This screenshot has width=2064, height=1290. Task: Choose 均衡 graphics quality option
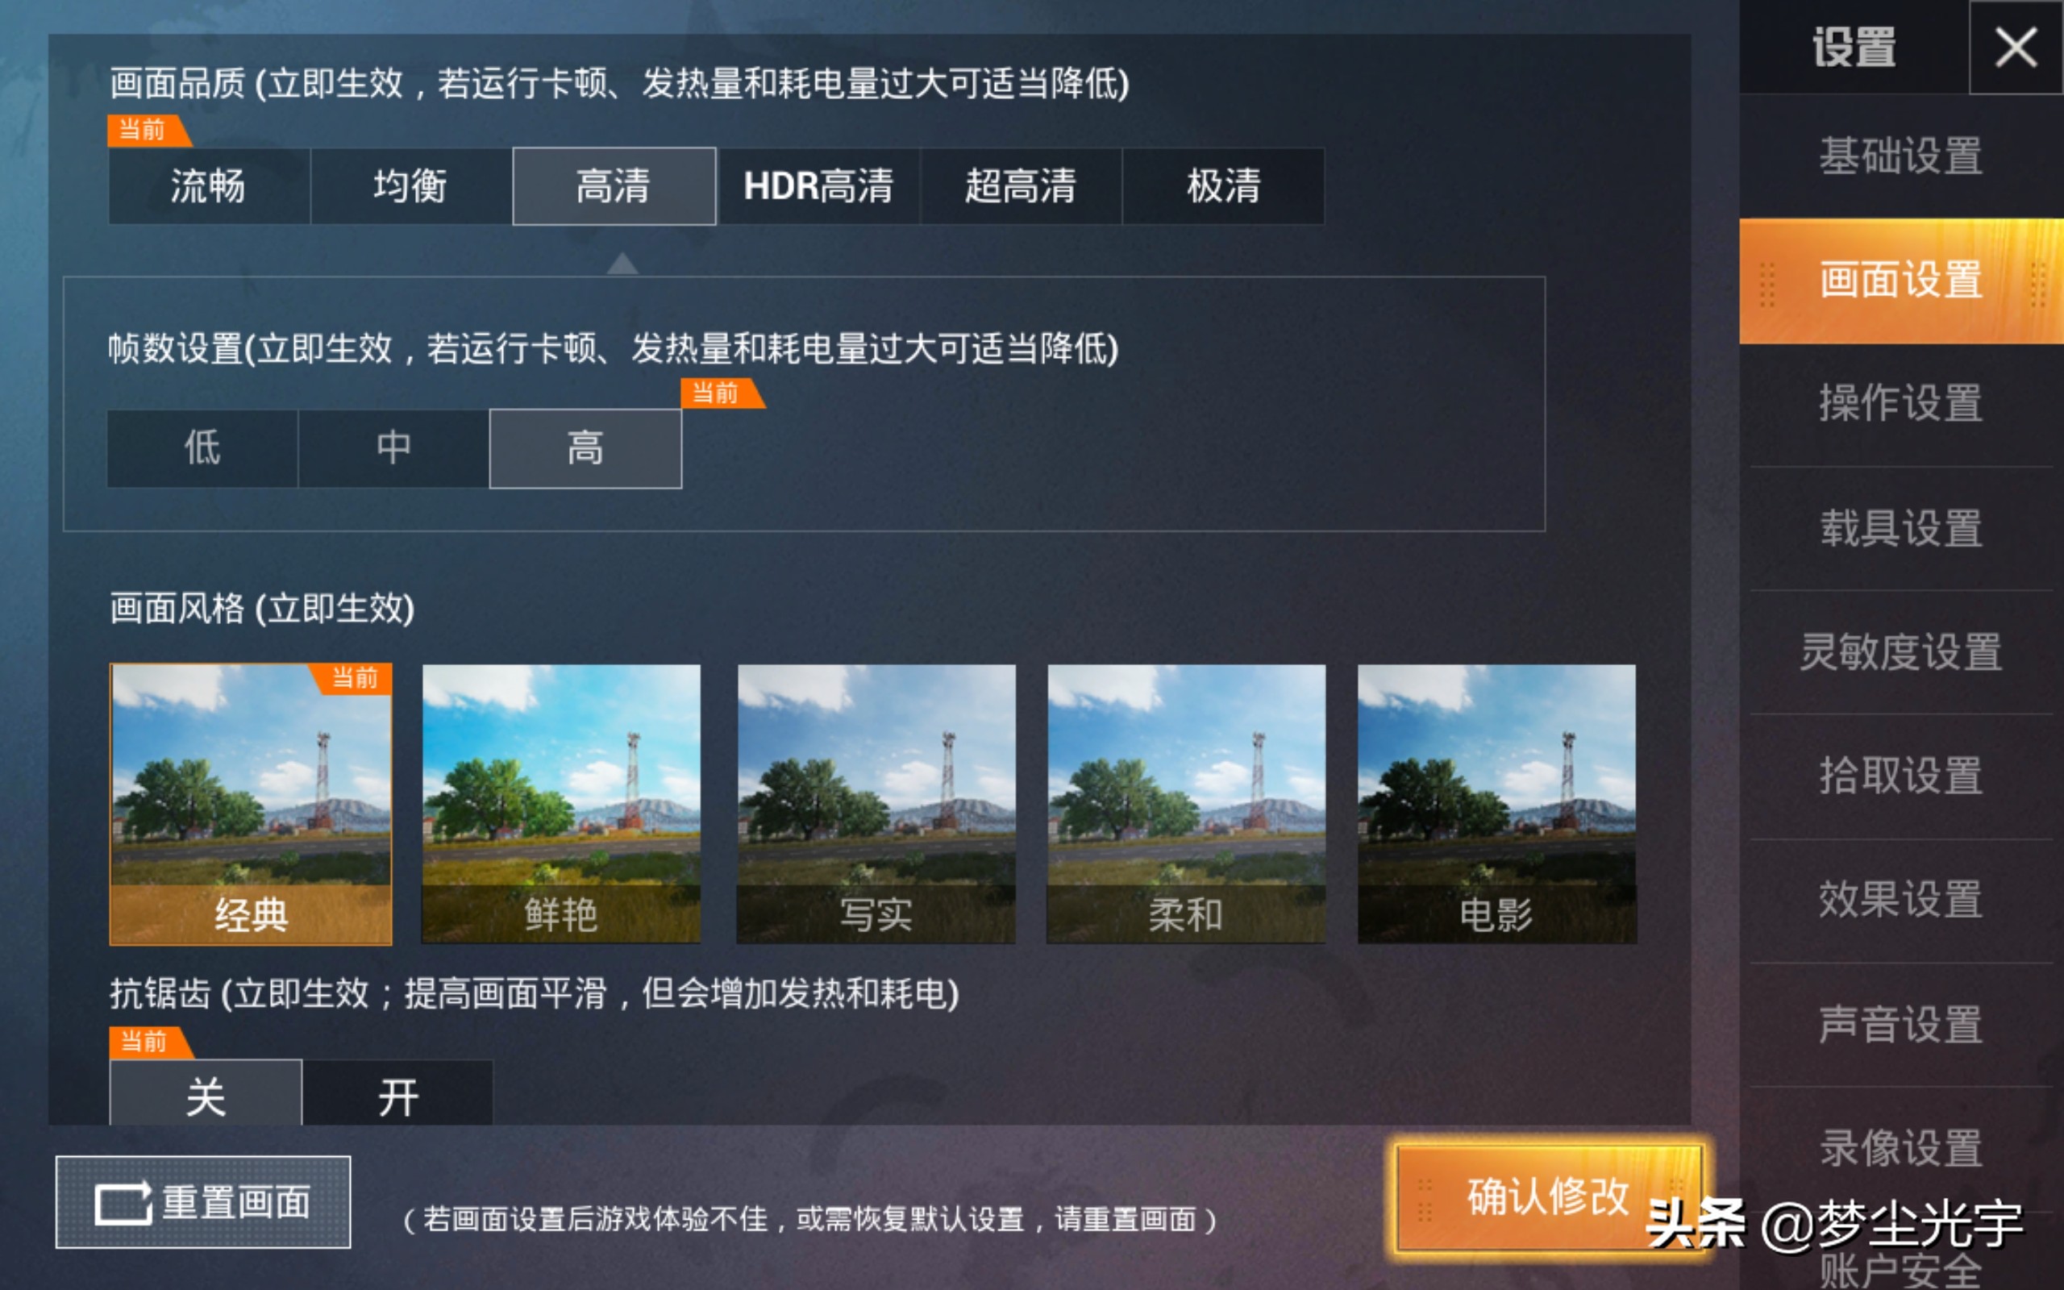[x=411, y=186]
